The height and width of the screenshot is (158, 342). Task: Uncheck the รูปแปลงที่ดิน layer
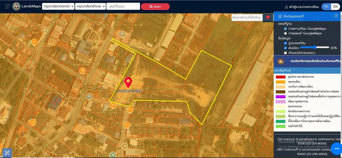pyautogui.click(x=285, y=43)
